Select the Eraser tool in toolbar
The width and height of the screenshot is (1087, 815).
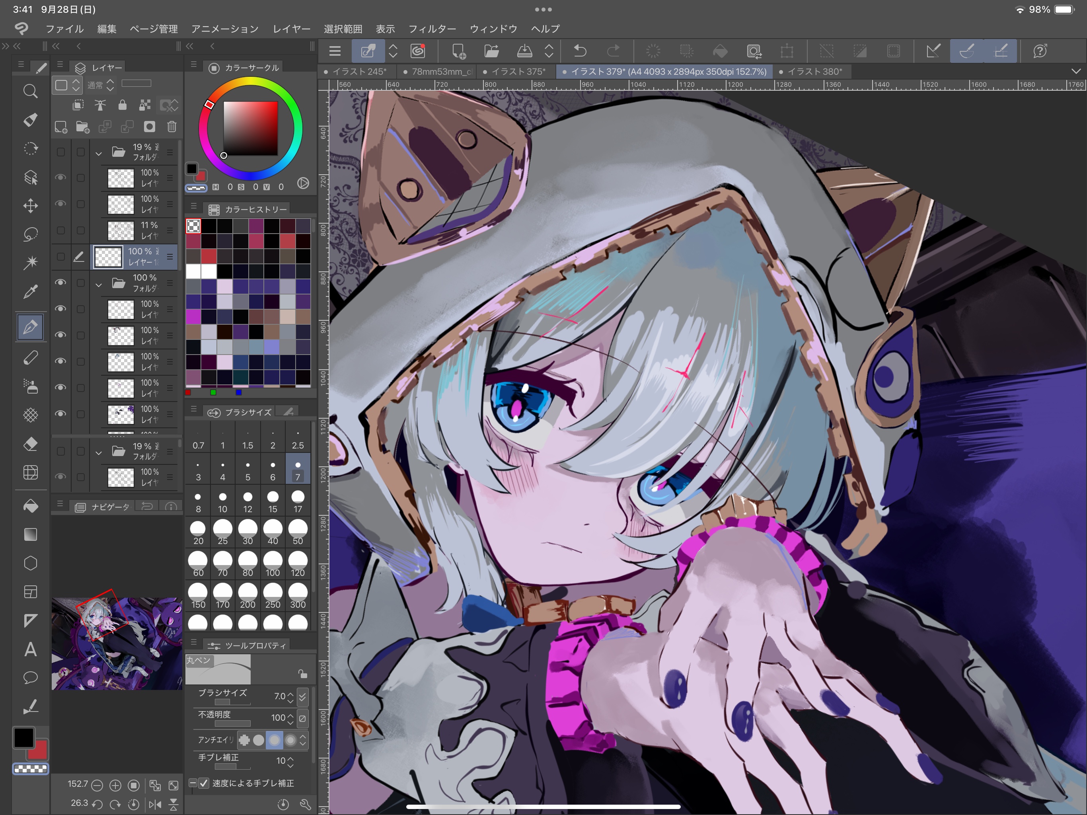click(31, 444)
